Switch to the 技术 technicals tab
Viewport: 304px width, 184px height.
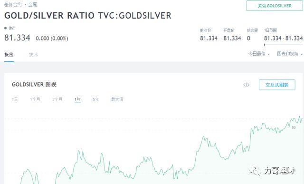[x=34, y=55]
